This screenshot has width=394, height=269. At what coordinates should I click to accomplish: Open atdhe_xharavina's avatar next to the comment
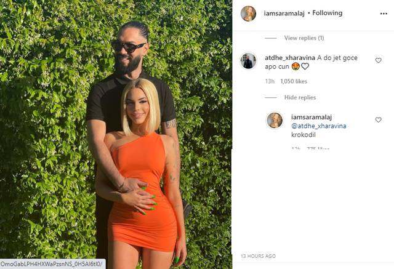point(248,61)
